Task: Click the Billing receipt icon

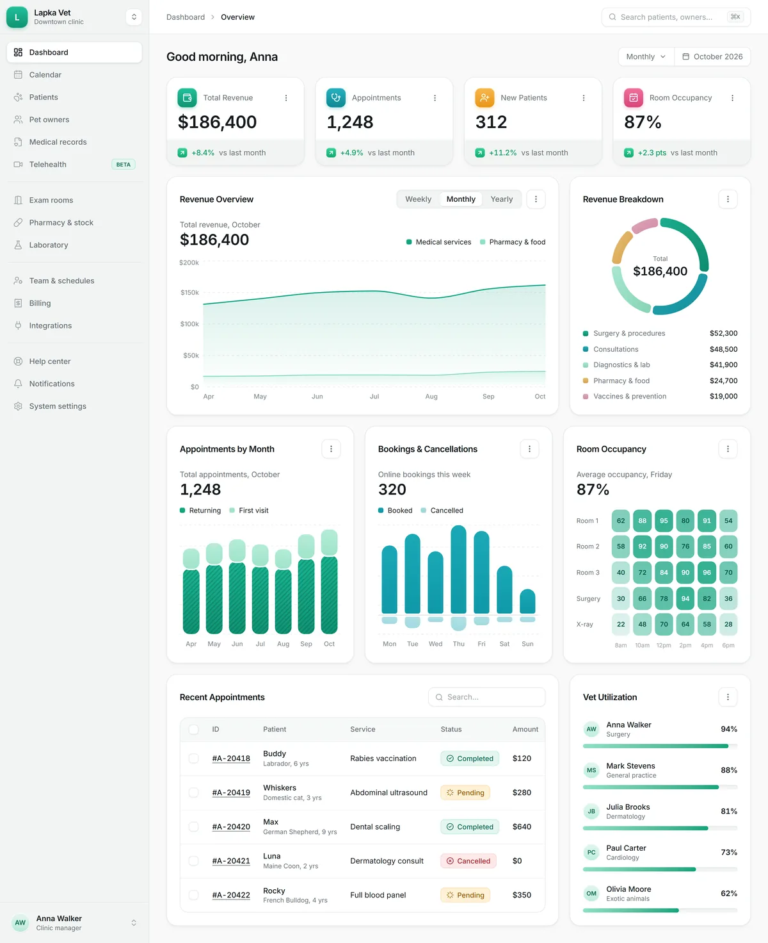Action: (18, 303)
